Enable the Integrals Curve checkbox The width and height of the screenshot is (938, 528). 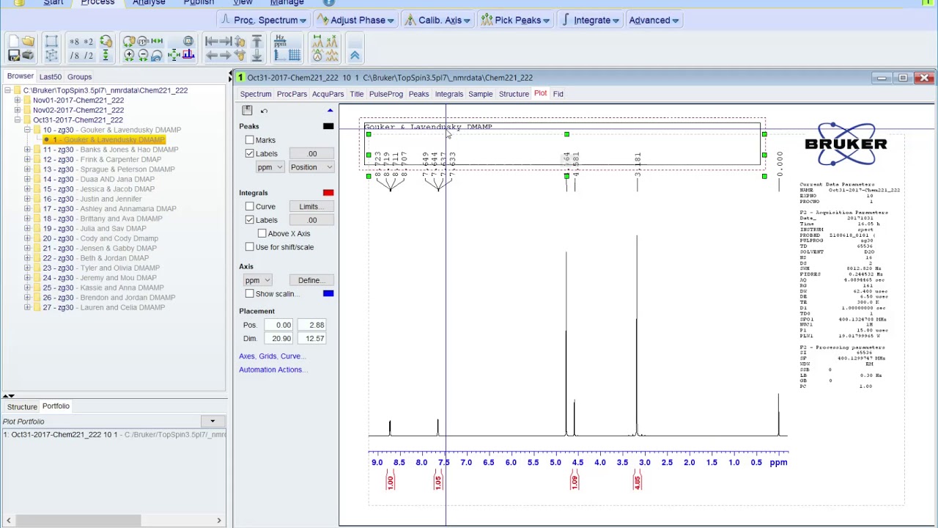(250, 207)
